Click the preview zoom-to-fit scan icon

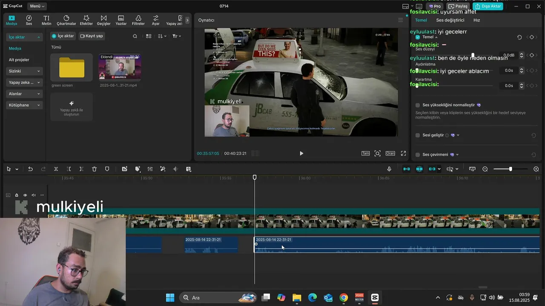[377, 153]
